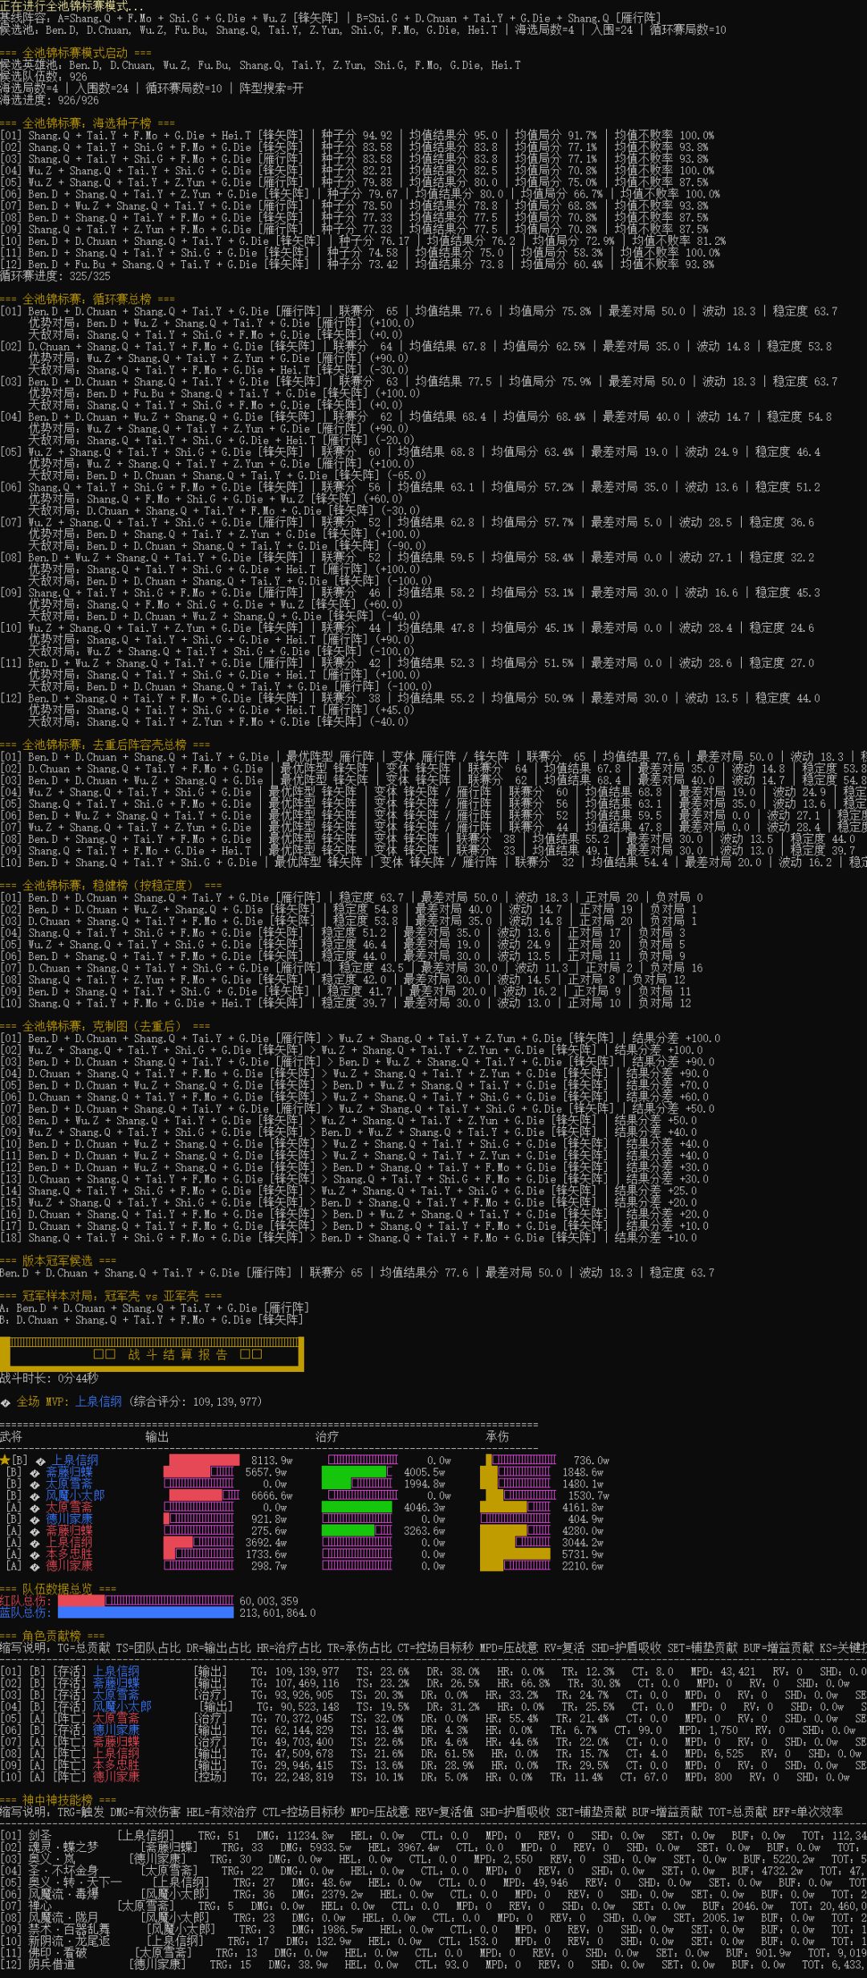The height and width of the screenshot is (1978, 867).
Task: Click the line 正在进行全池锦标赛模式...
Action: (72, 6)
